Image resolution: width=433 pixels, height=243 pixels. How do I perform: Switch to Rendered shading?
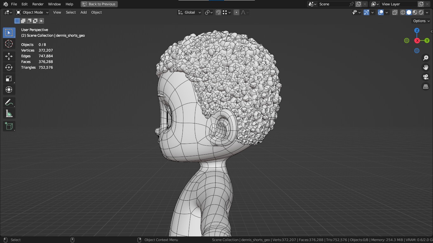421,12
